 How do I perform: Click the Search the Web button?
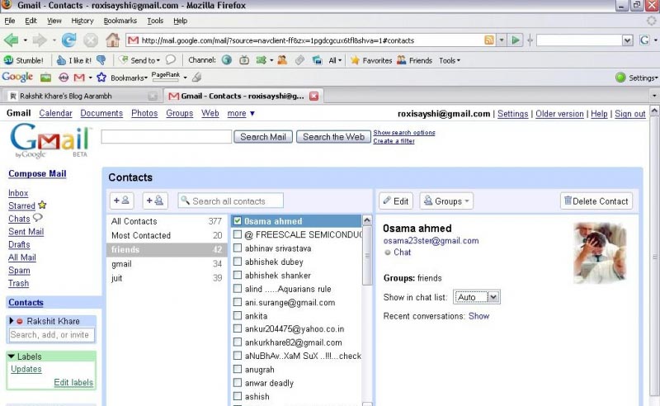333,137
